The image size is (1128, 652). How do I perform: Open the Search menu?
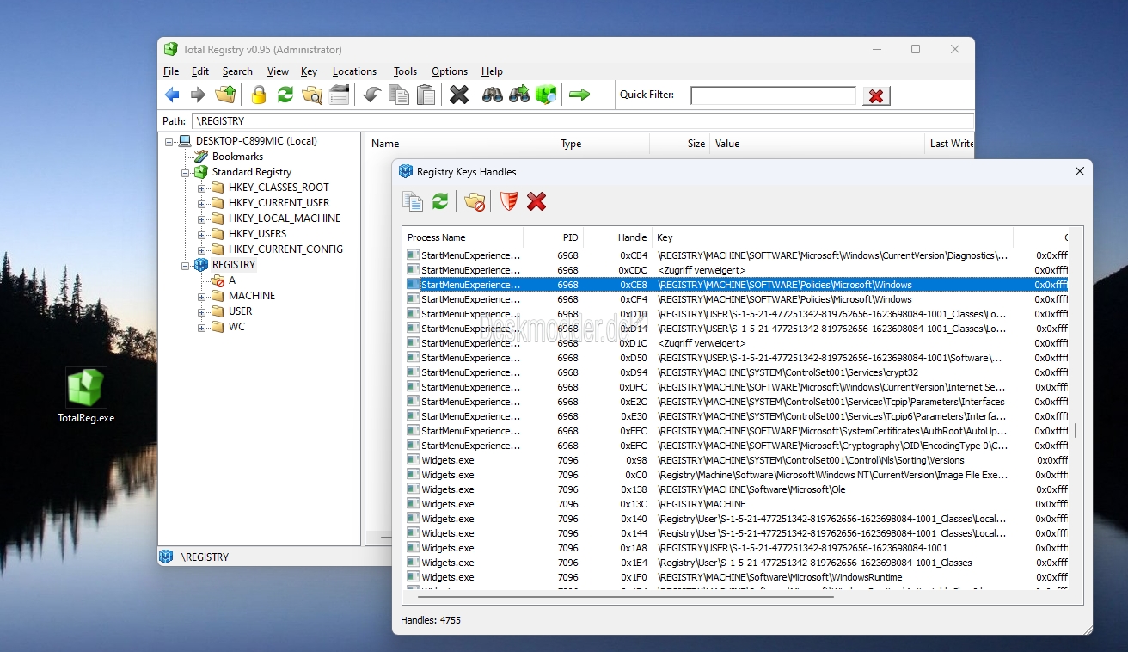coord(237,71)
